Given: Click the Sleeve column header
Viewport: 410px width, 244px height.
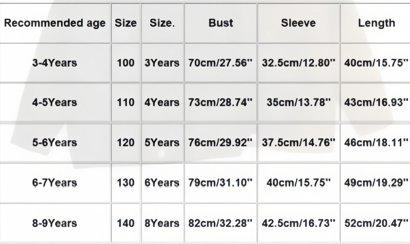Looking at the screenshot, I should coord(298,23).
